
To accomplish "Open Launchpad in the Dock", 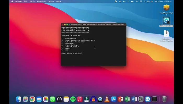I will 25,99.
